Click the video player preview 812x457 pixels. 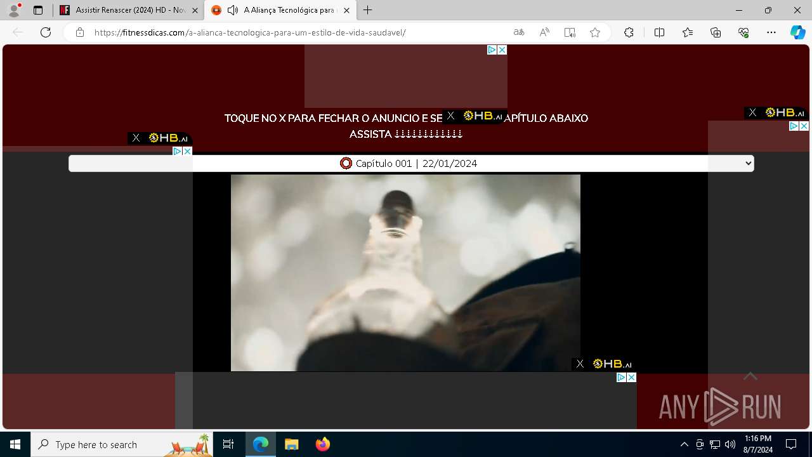click(x=405, y=273)
